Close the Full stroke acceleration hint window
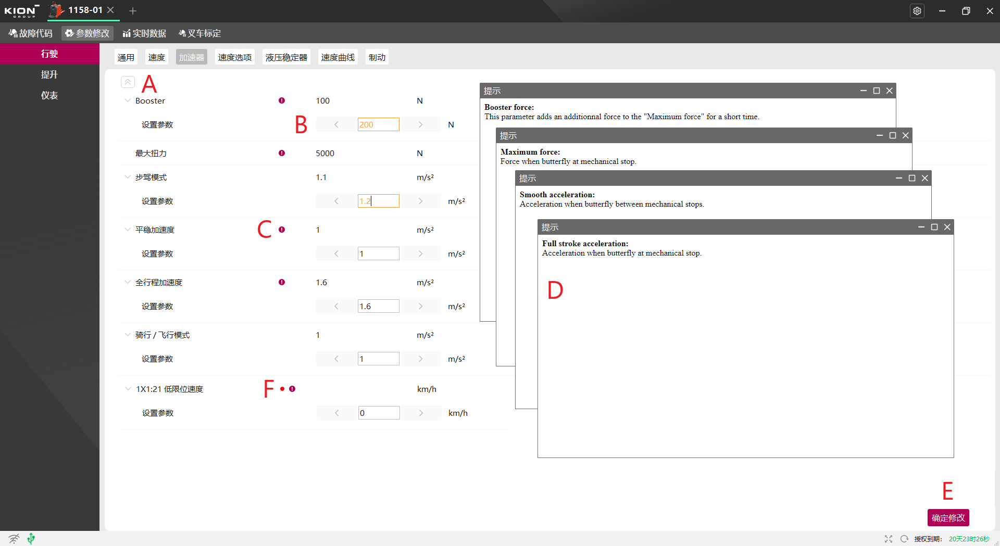Viewport: 1000px width, 546px height. tap(947, 227)
